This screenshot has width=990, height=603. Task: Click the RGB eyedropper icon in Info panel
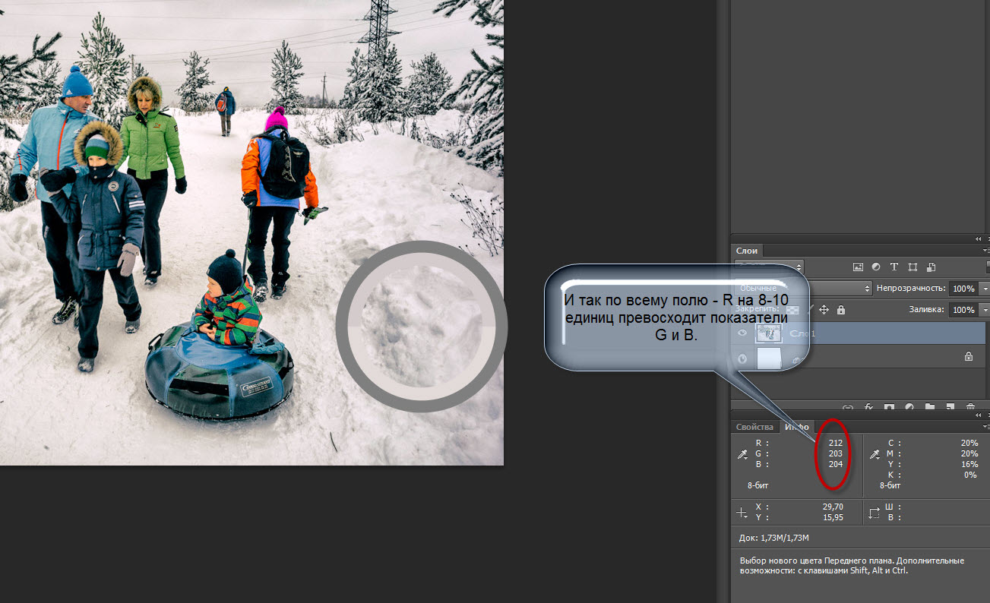[743, 454]
